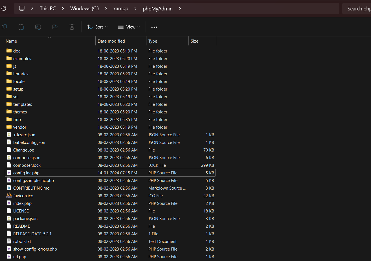Expand the chevron after Windows (C:)
371x261 pixels.
tap(106, 9)
